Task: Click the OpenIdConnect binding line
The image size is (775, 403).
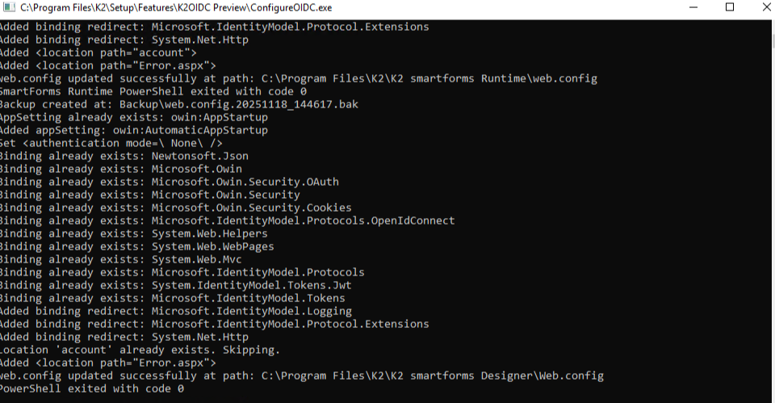Action: coord(227,220)
